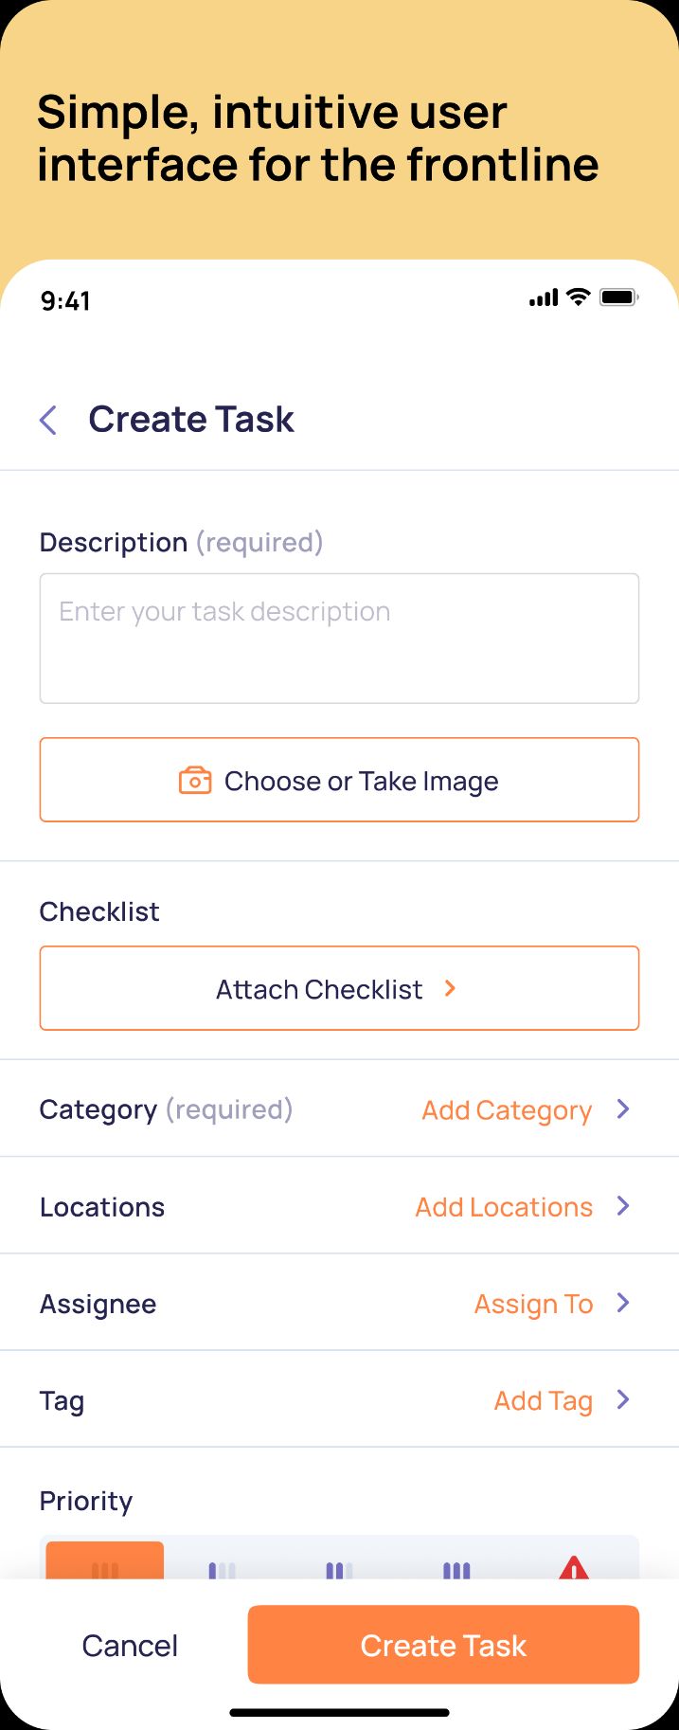Expand Assignee via its chevron arrow
Screen dimensions: 679x1730
point(623,1303)
